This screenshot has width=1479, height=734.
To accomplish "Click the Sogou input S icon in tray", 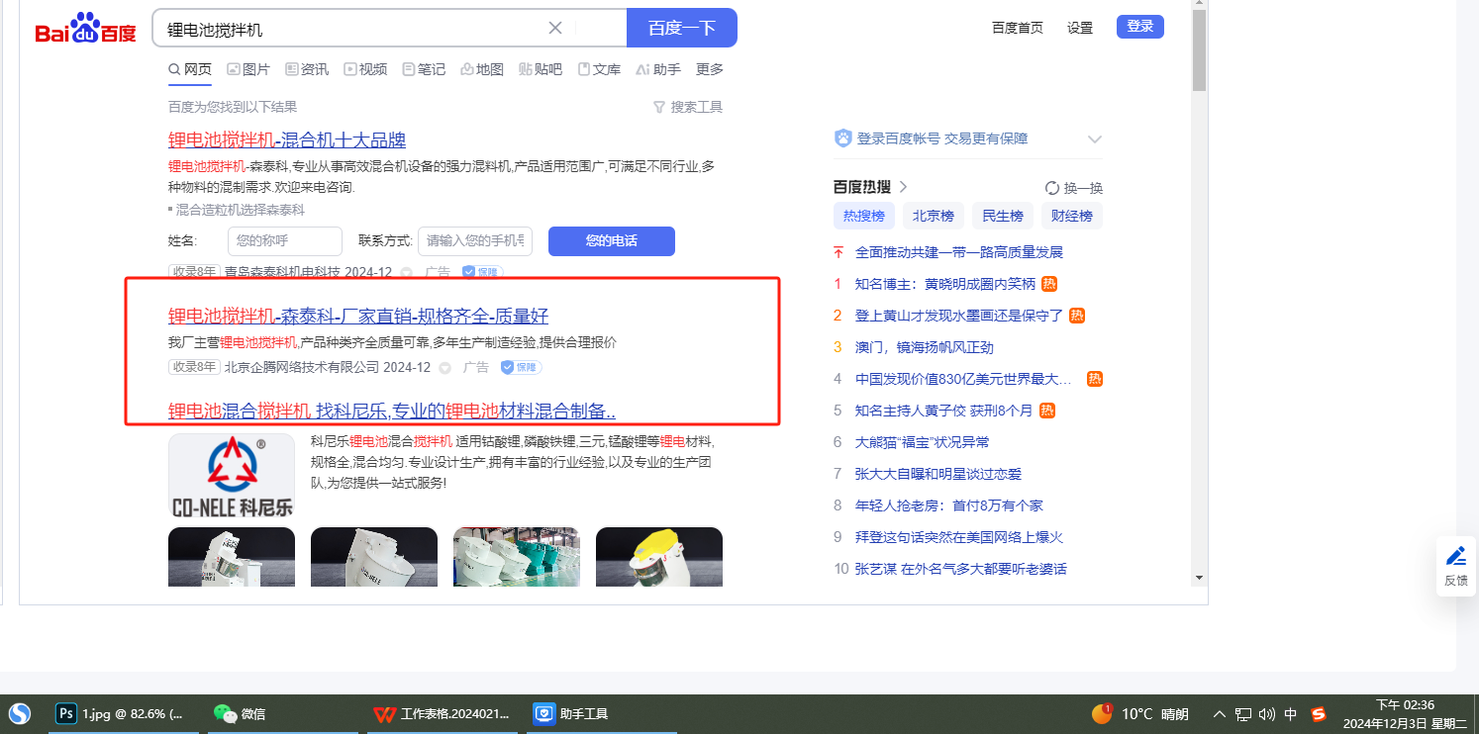I will pos(1319,714).
